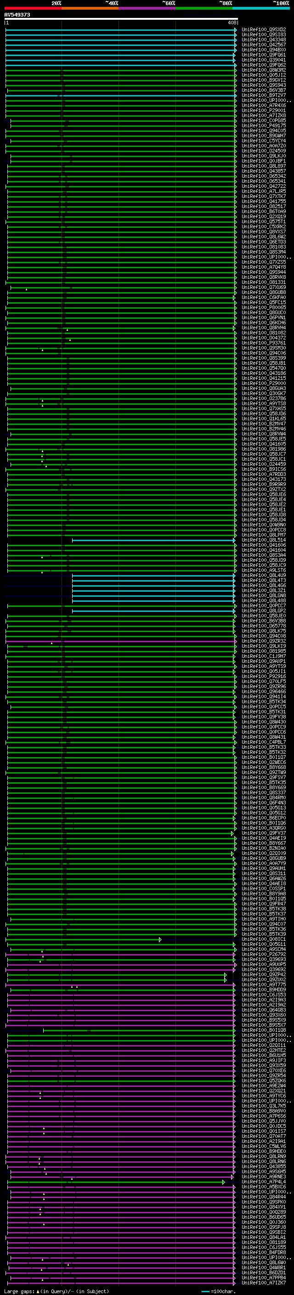Select hit label UniRef100_Q8L4U9

(264, 576)
